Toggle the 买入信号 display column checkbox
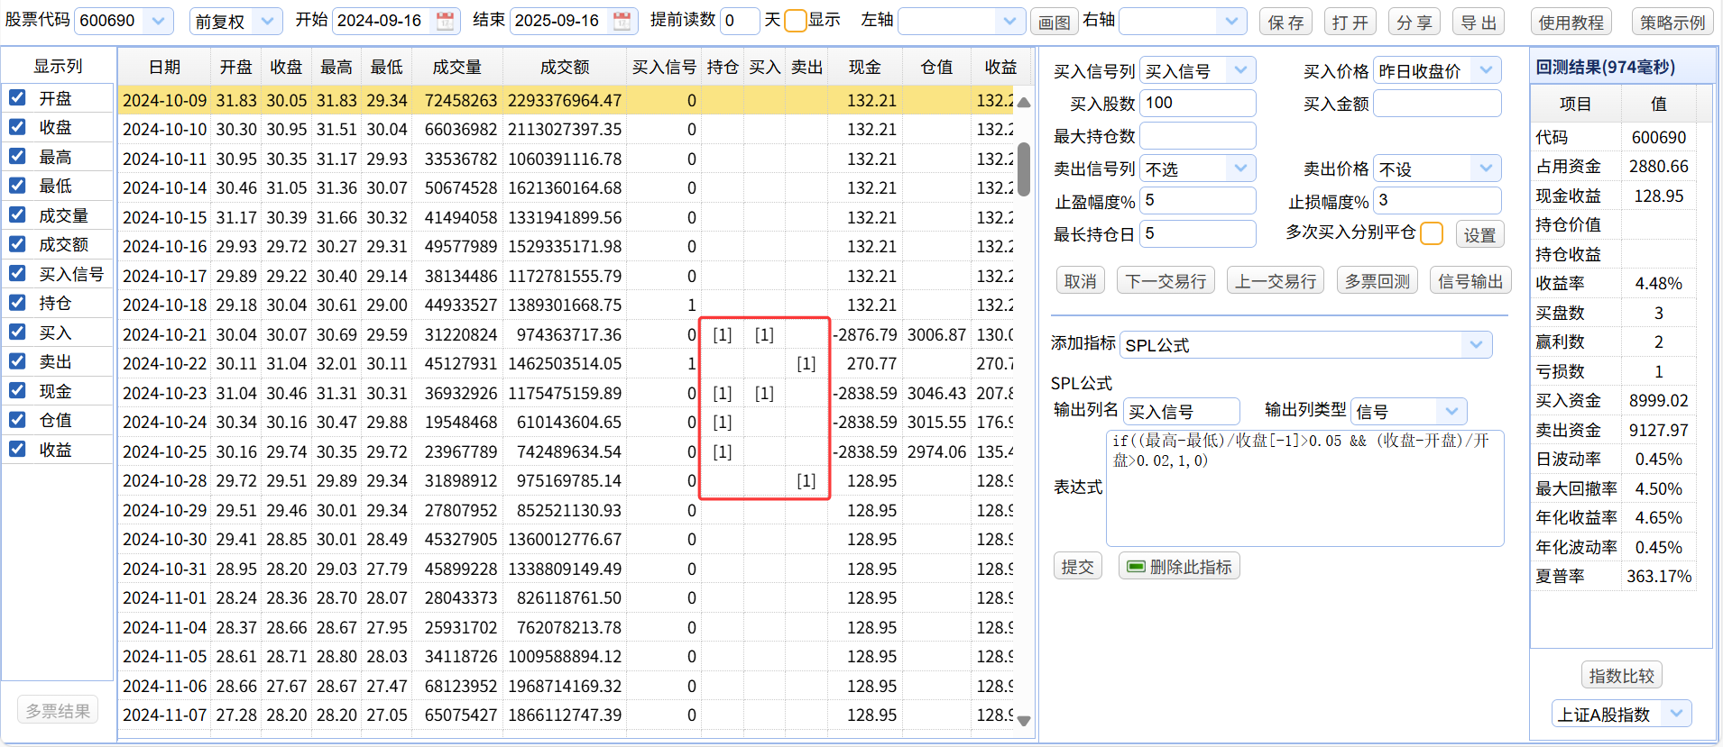The height and width of the screenshot is (747, 1723). (17, 273)
